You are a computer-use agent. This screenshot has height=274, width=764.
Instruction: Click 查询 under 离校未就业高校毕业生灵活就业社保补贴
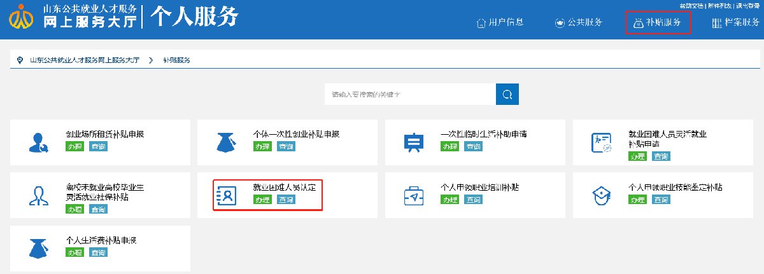[x=98, y=209]
